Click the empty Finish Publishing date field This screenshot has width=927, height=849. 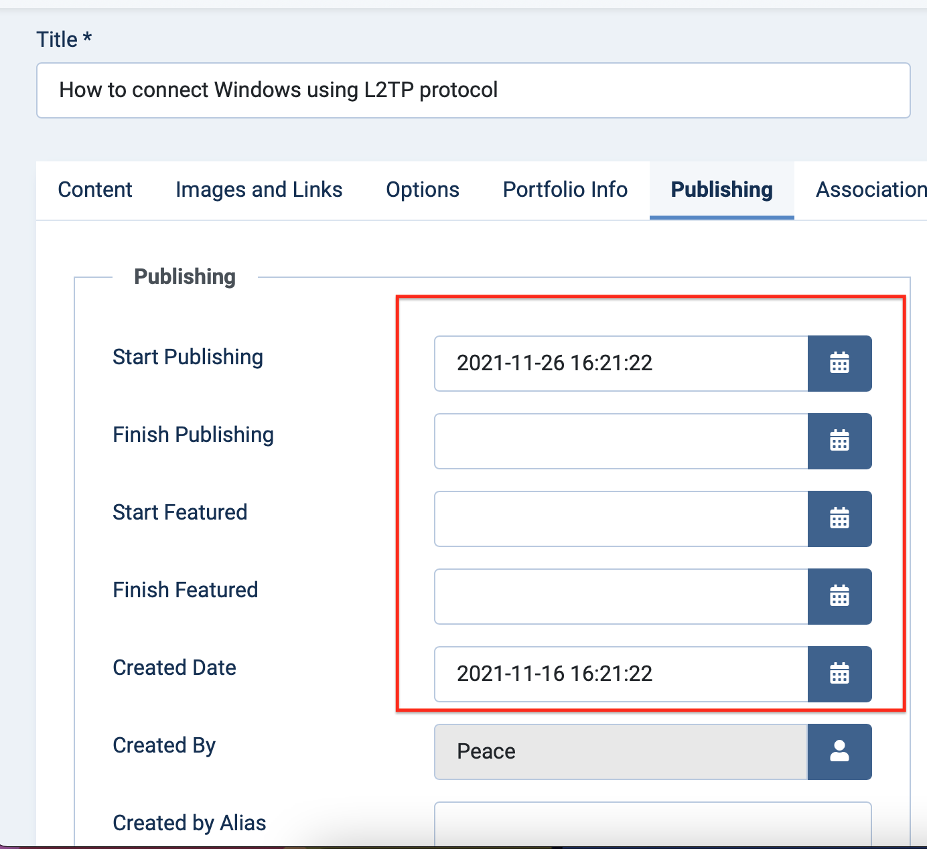point(622,441)
